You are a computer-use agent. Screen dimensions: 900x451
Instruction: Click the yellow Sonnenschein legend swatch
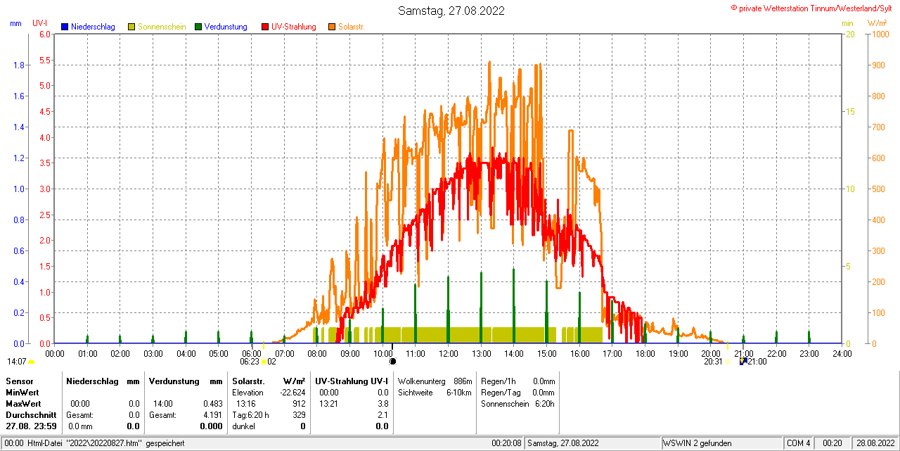(131, 27)
